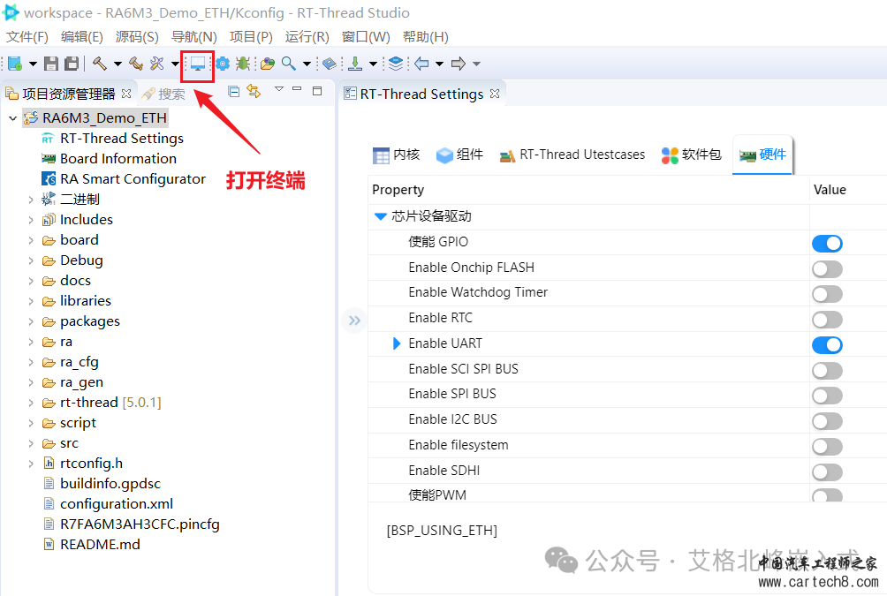Turn off the Enable UART toggle
The height and width of the screenshot is (596, 887).
point(827,345)
